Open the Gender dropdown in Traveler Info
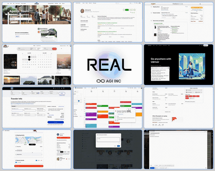 pos(30,115)
